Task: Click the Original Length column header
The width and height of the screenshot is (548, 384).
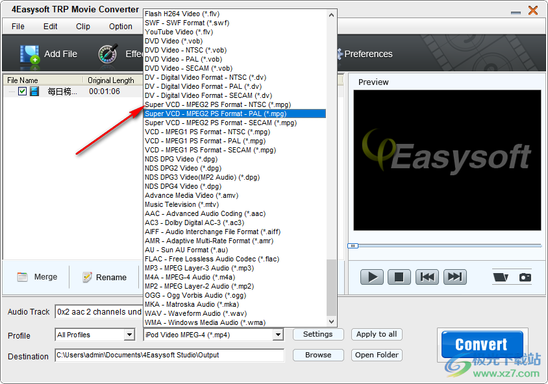Action: coord(111,80)
